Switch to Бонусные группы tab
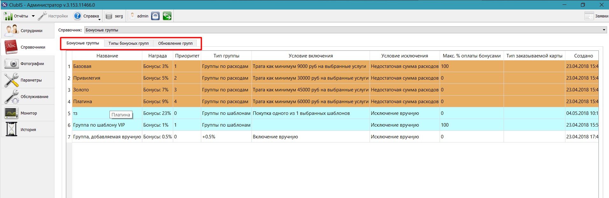Viewport: 609px width, 198px height. [x=83, y=43]
